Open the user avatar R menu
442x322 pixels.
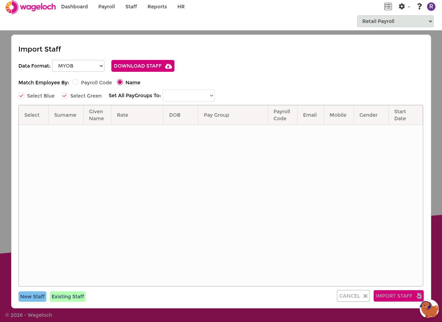click(x=431, y=7)
